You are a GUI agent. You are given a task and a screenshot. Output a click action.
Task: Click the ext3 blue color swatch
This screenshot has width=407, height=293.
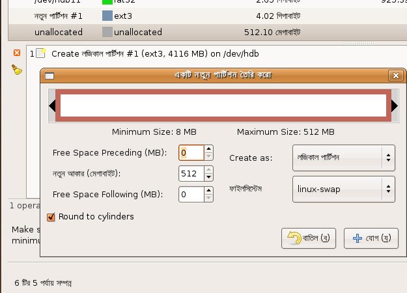point(107,16)
